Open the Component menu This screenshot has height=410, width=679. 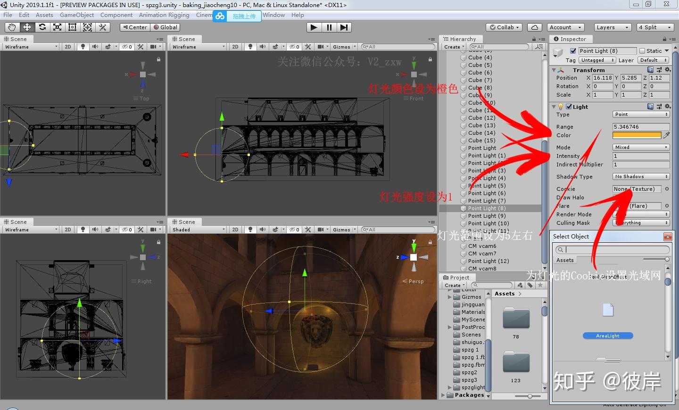pos(116,15)
